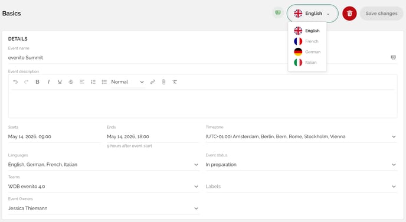406x222 pixels.
Task: Open text alignment option
Action: [x=82, y=82]
